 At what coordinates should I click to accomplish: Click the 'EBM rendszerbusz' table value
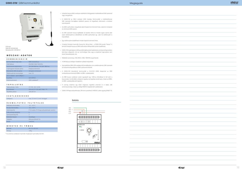click(x=34, y=62)
